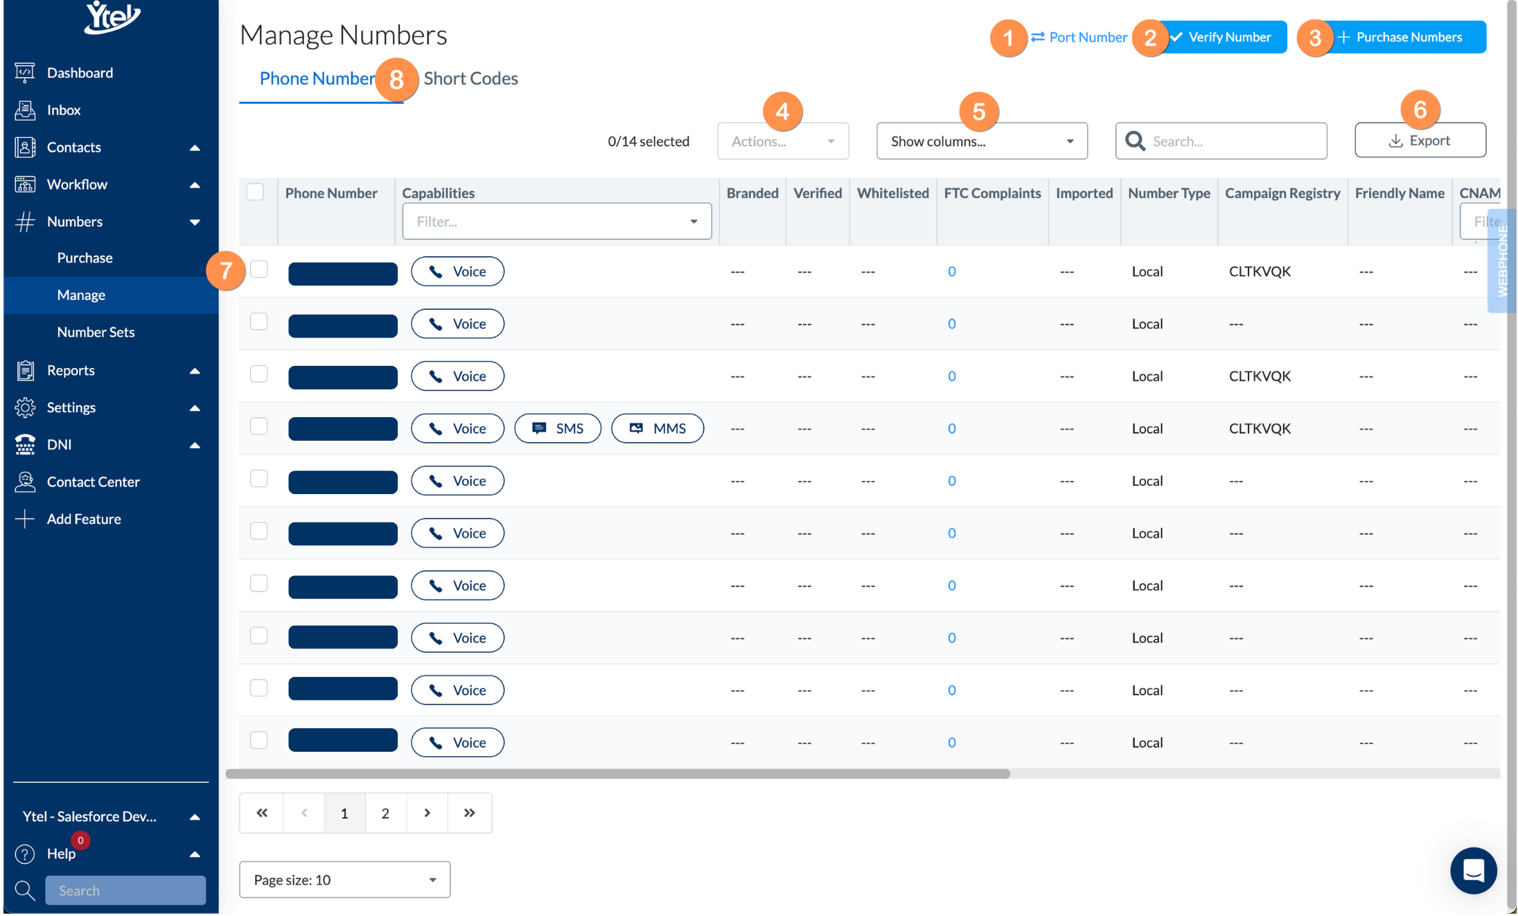Click the Help question mark icon

pos(25,854)
